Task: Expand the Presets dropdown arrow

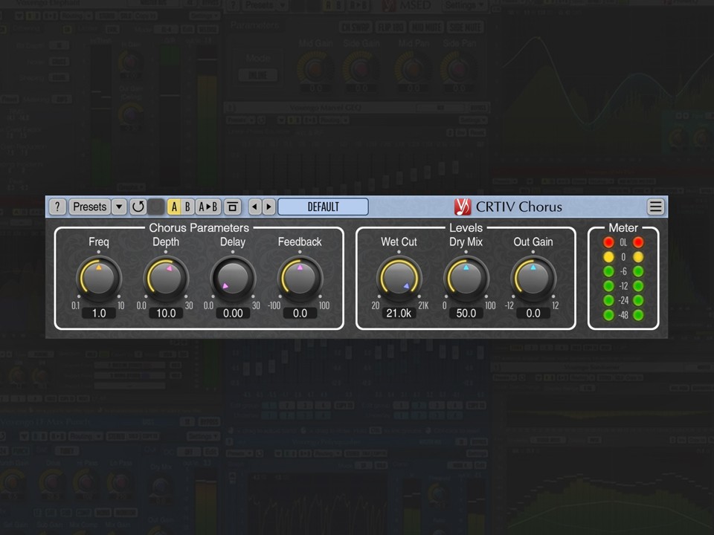Action: tap(119, 207)
